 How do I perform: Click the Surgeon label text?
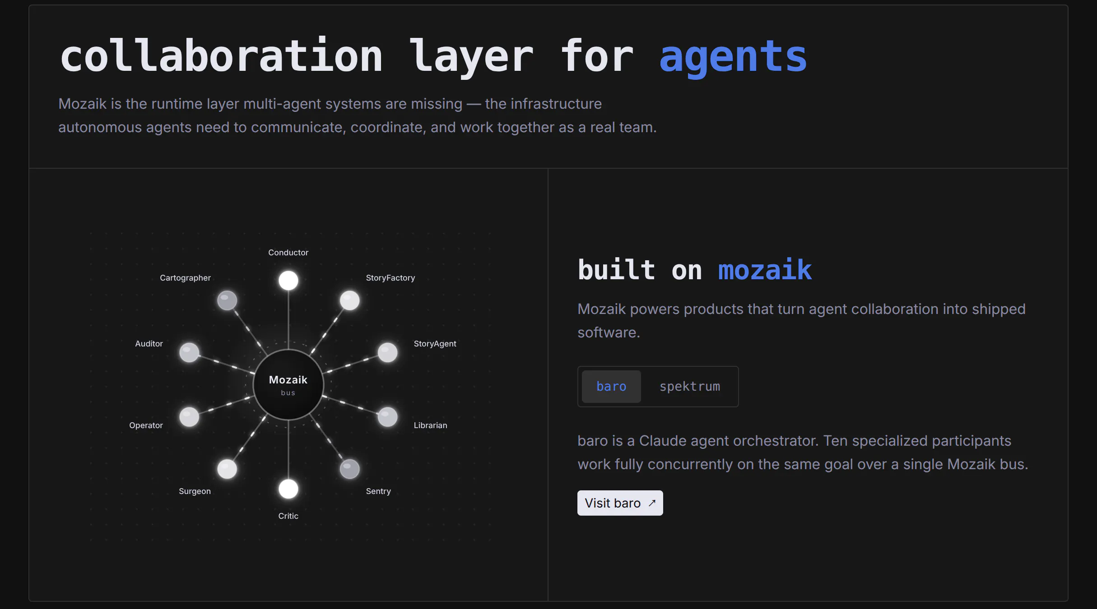[x=195, y=491]
